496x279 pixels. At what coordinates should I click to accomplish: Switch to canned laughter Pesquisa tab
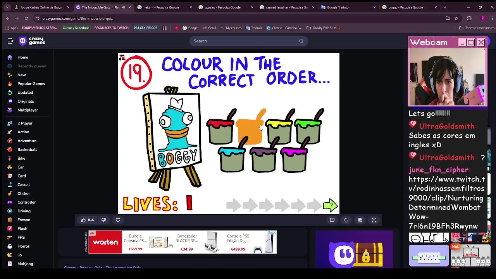[x=287, y=7]
